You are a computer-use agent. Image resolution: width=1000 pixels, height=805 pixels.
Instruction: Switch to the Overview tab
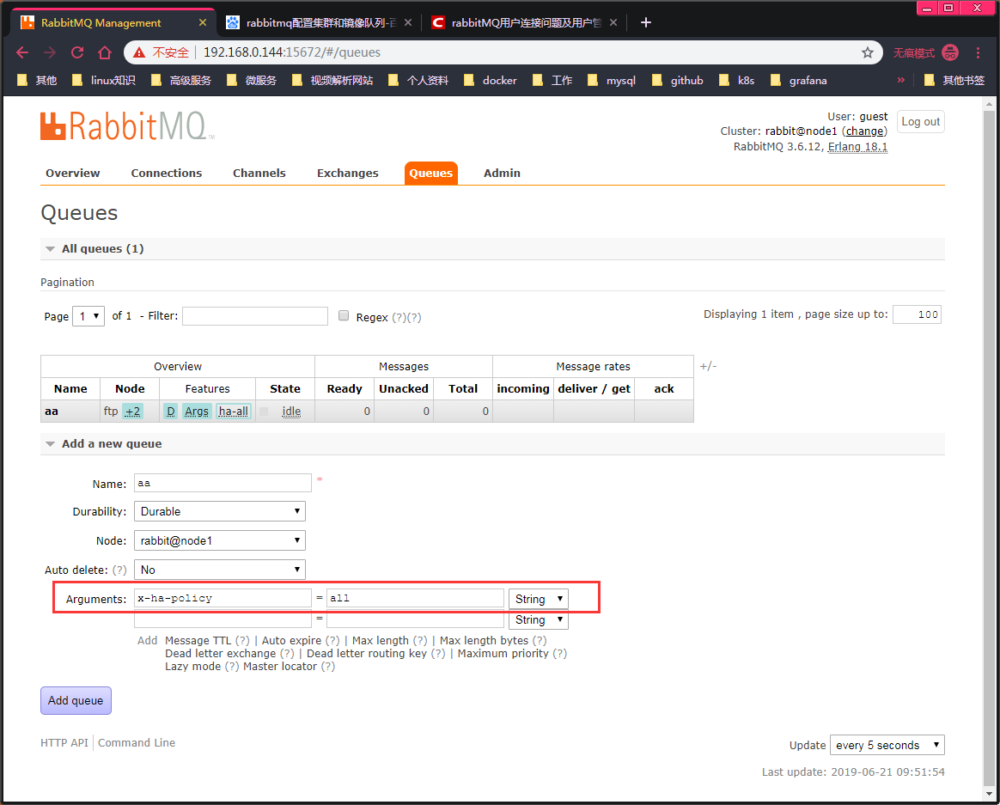[73, 173]
